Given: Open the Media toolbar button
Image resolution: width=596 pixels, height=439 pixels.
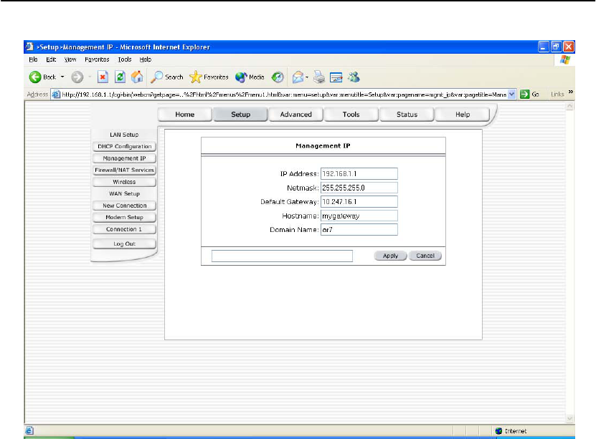Looking at the screenshot, I should click(x=250, y=77).
